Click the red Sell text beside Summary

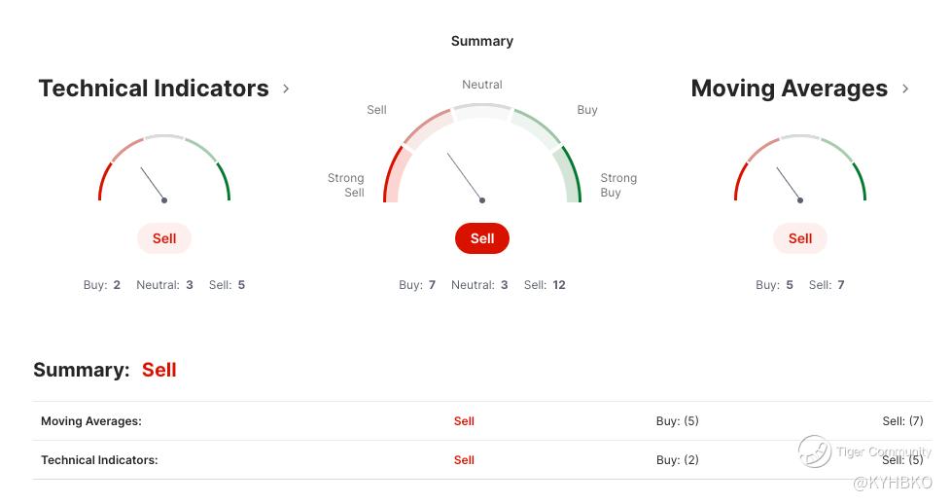[x=158, y=370]
